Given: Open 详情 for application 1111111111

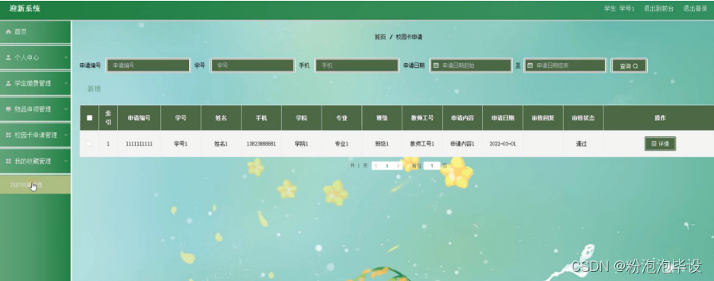Looking at the screenshot, I should coord(660,143).
